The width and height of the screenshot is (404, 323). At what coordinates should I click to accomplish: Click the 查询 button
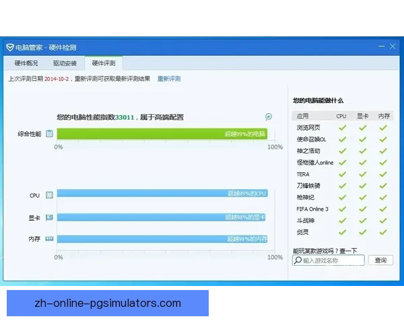(x=380, y=260)
